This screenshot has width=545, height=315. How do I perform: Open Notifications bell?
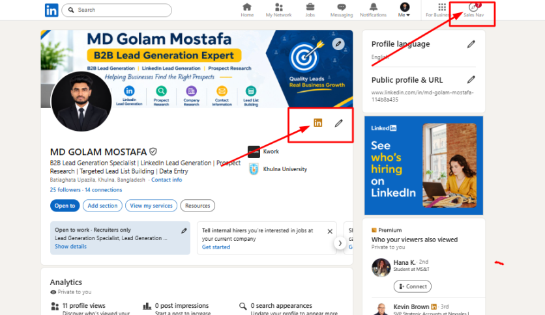[373, 10]
